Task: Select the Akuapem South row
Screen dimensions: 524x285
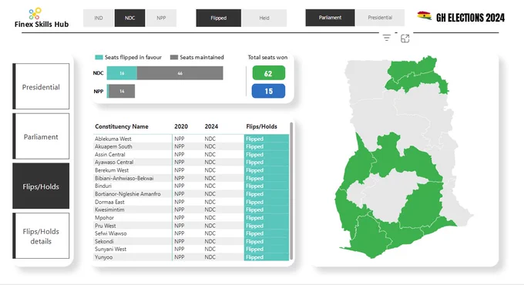Action: (191, 146)
